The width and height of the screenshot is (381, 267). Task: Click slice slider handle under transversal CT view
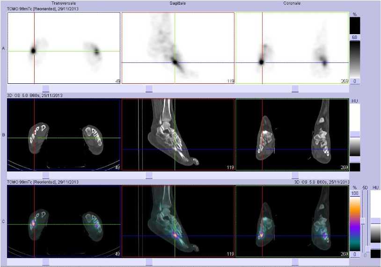pyautogui.click(x=46, y=176)
